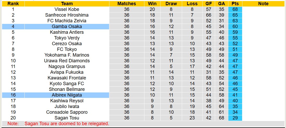Click the Draw column header

click(171, 4)
